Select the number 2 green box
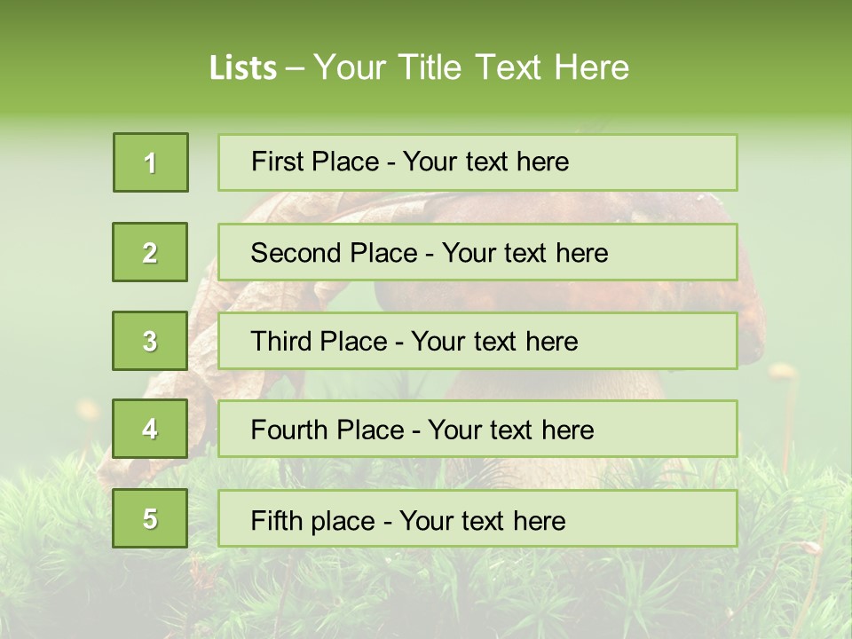852x639 pixels. point(150,252)
